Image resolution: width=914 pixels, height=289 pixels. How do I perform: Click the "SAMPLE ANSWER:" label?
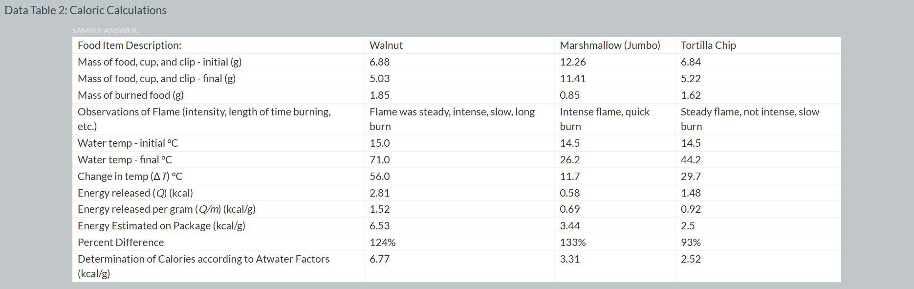(x=105, y=30)
